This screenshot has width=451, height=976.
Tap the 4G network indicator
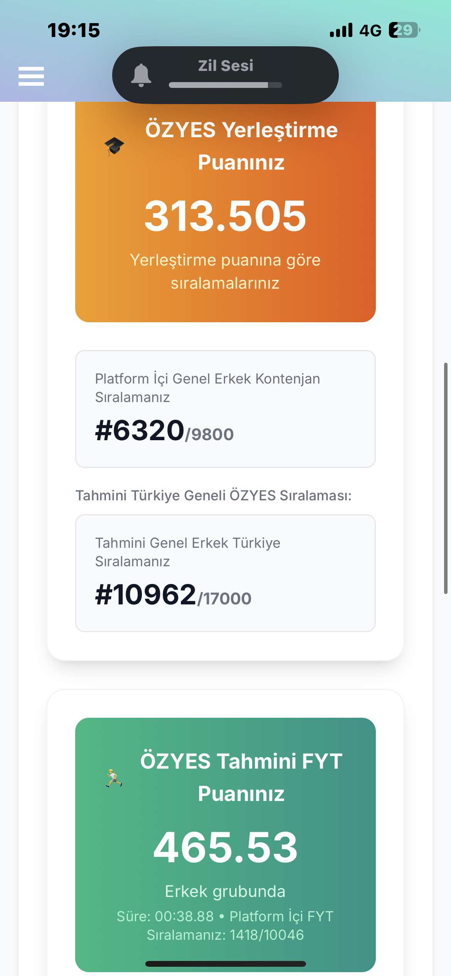370,30
